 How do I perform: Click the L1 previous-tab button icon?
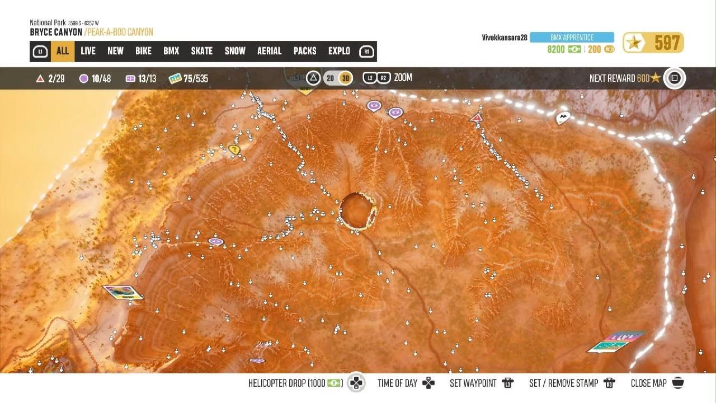pyautogui.click(x=40, y=51)
